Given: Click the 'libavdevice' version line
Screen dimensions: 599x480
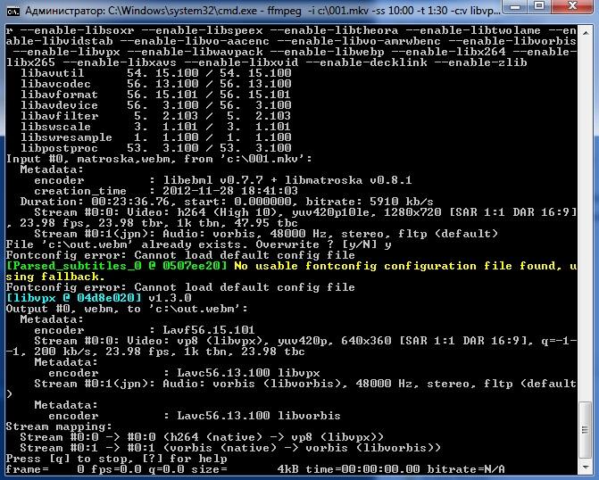Looking at the screenshot, I should click(156, 105).
